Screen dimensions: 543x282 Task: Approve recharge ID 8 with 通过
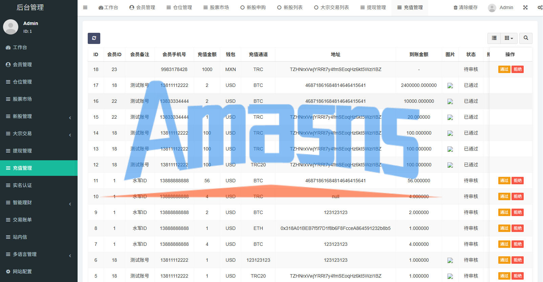[504, 228]
